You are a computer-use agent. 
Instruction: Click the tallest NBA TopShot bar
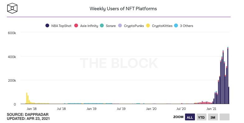click(228, 76)
